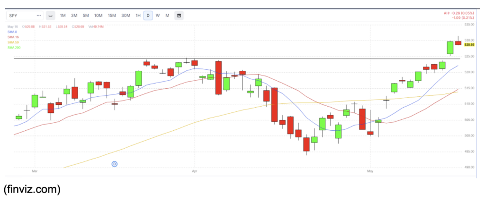485x202 pixels.
Task: Click the AH: -0.26 (0.05%) after-hours text
Action: (x=458, y=13)
